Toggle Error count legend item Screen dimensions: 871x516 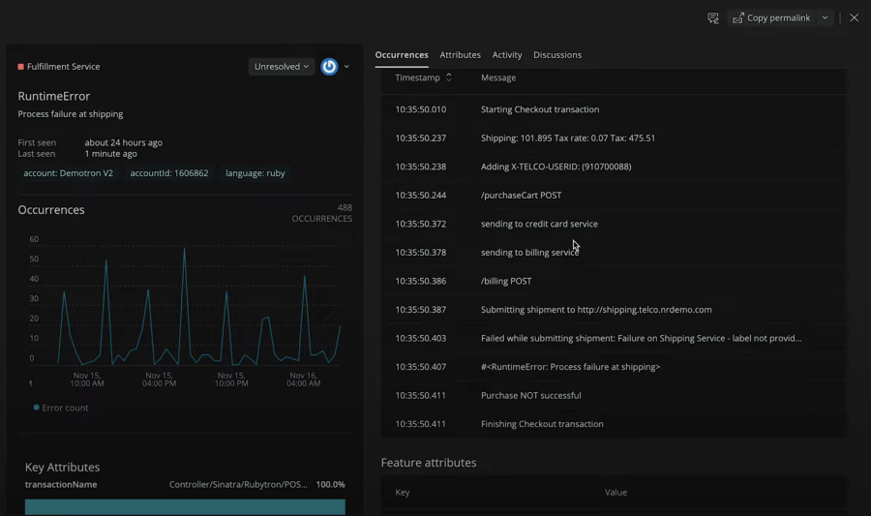point(61,408)
